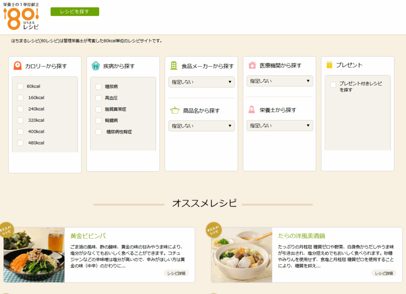Click the medical institution hospital icon
Screen dimensions: 406x294
(252, 65)
